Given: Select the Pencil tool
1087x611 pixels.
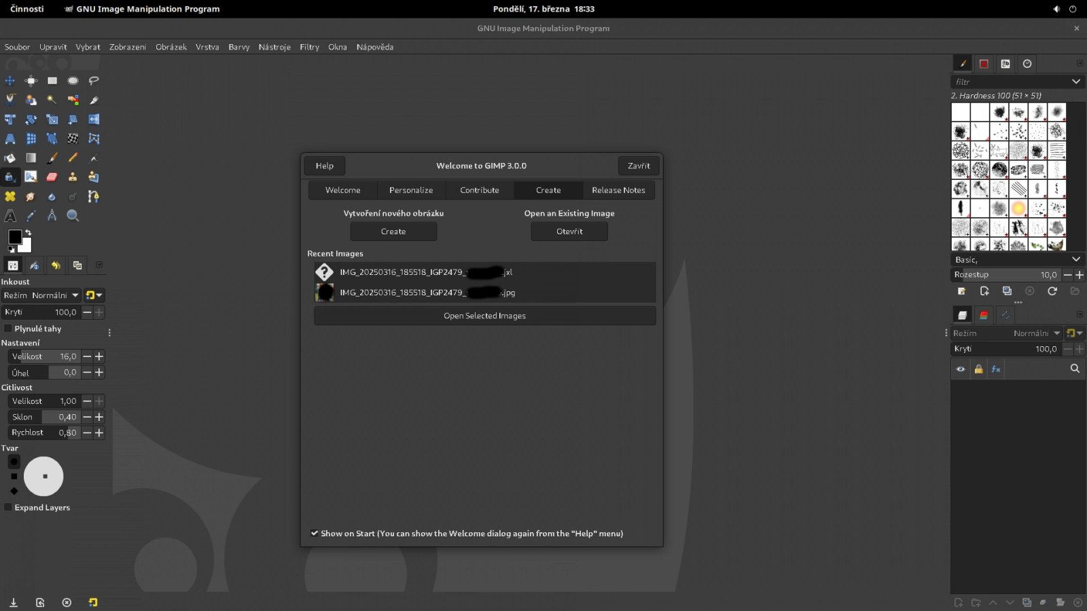Looking at the screenshot, I should point(73,158).
